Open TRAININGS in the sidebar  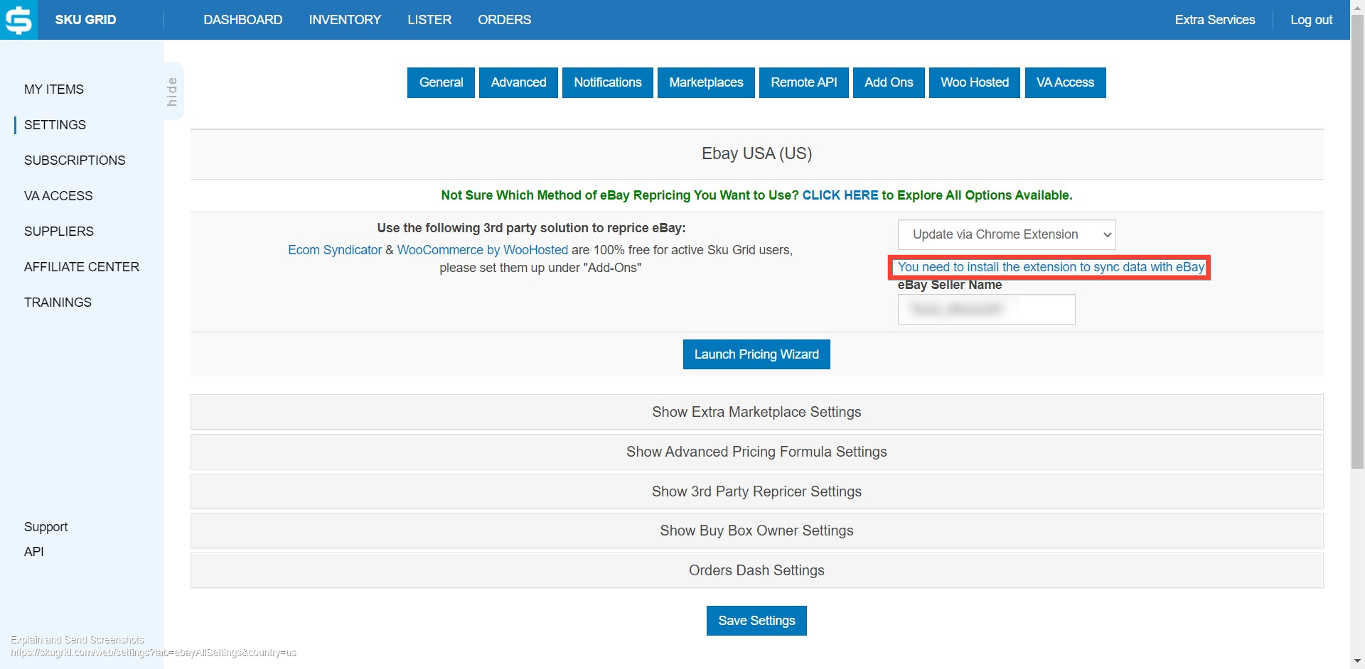click(58, 303)
